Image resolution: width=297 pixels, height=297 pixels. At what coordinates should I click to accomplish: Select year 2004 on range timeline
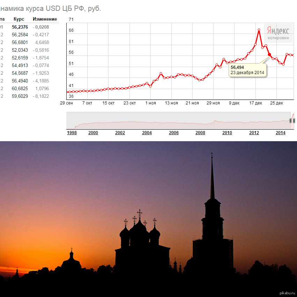click(147, 133)
